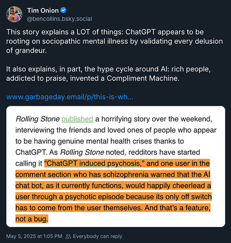
Task: Click the capitalized word "LOT" in post
Action: [x=83, y=32]
